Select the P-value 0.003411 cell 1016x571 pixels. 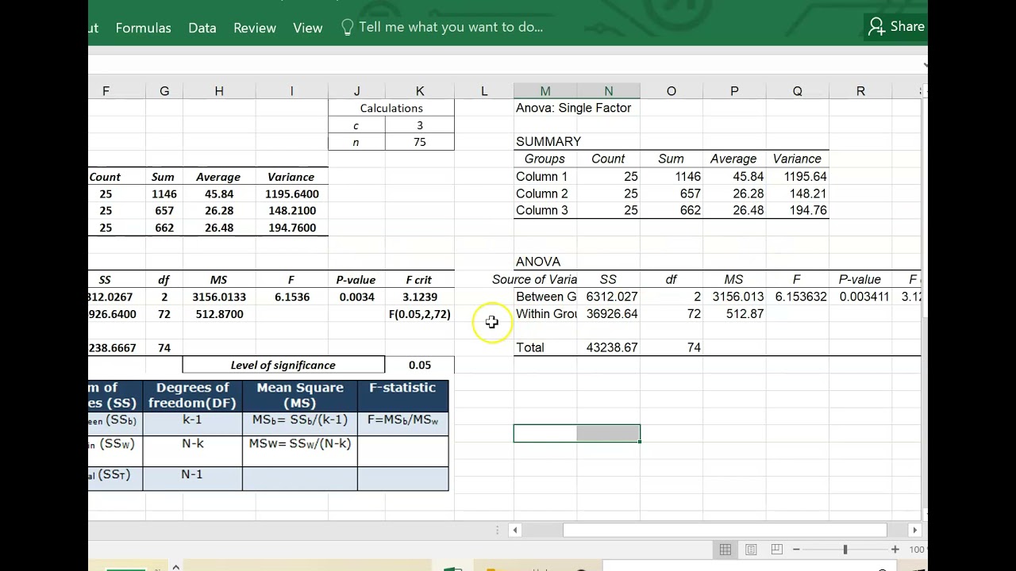860,297
